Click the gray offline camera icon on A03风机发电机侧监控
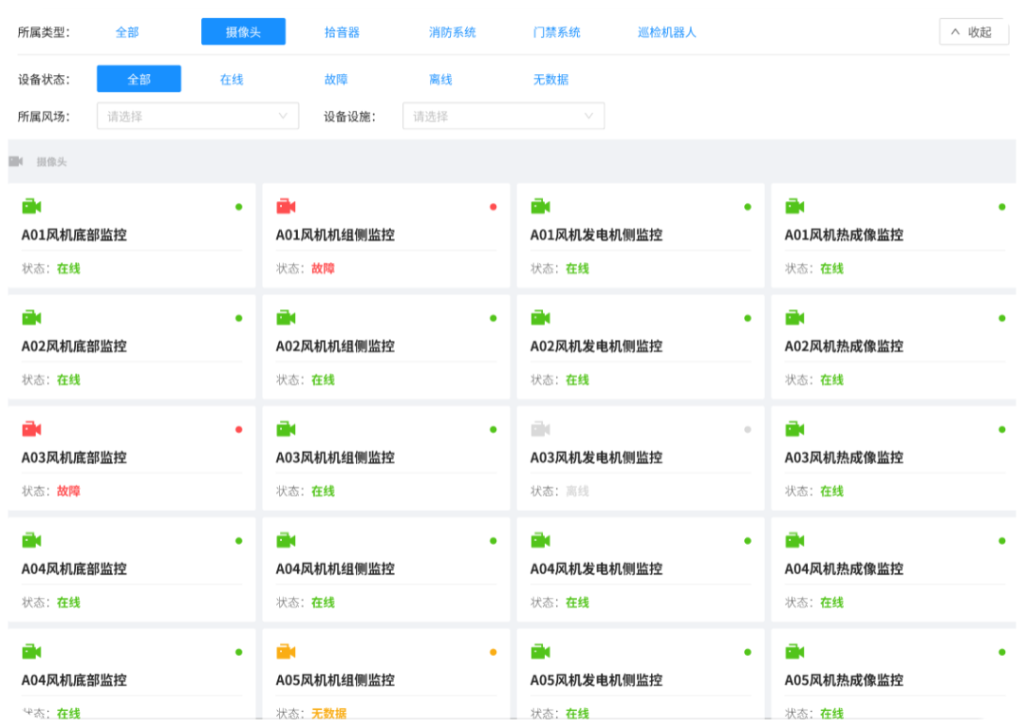Screen dimensions: 1025x728 tap(540, 429)
